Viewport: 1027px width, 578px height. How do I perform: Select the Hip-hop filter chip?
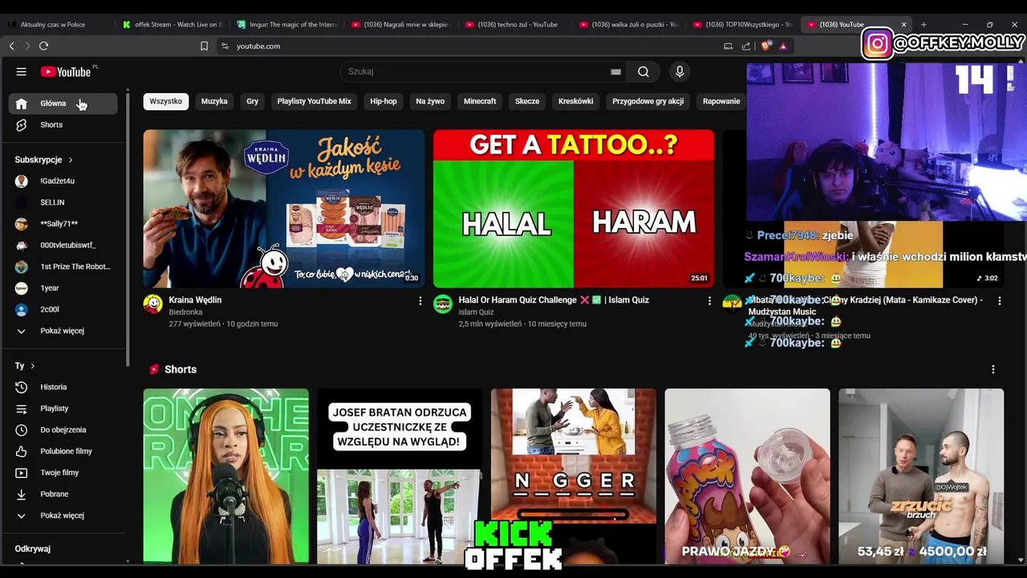coord(384,101)
